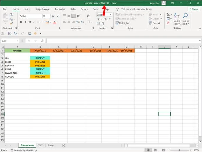Screen dimensions: 202x152
Task: Click Accessibility: Good to go status
Action: [24, 150]
